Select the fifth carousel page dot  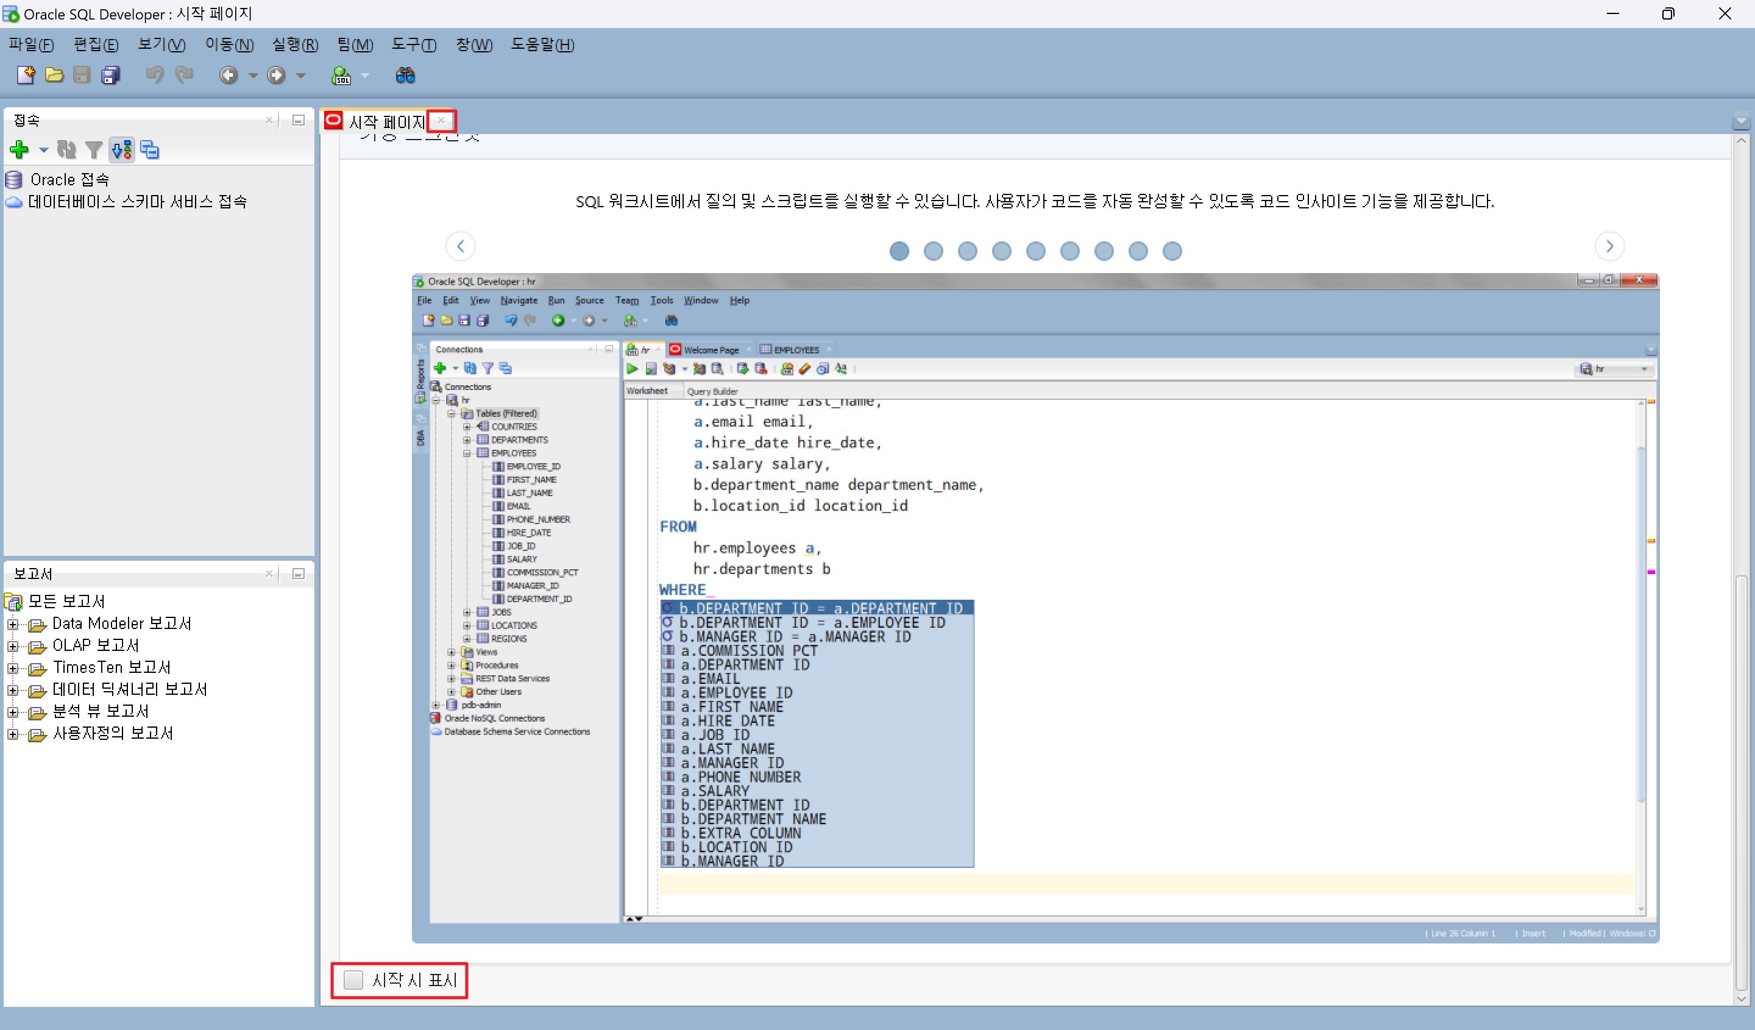pyautogui.click(x=1035, y=250)
